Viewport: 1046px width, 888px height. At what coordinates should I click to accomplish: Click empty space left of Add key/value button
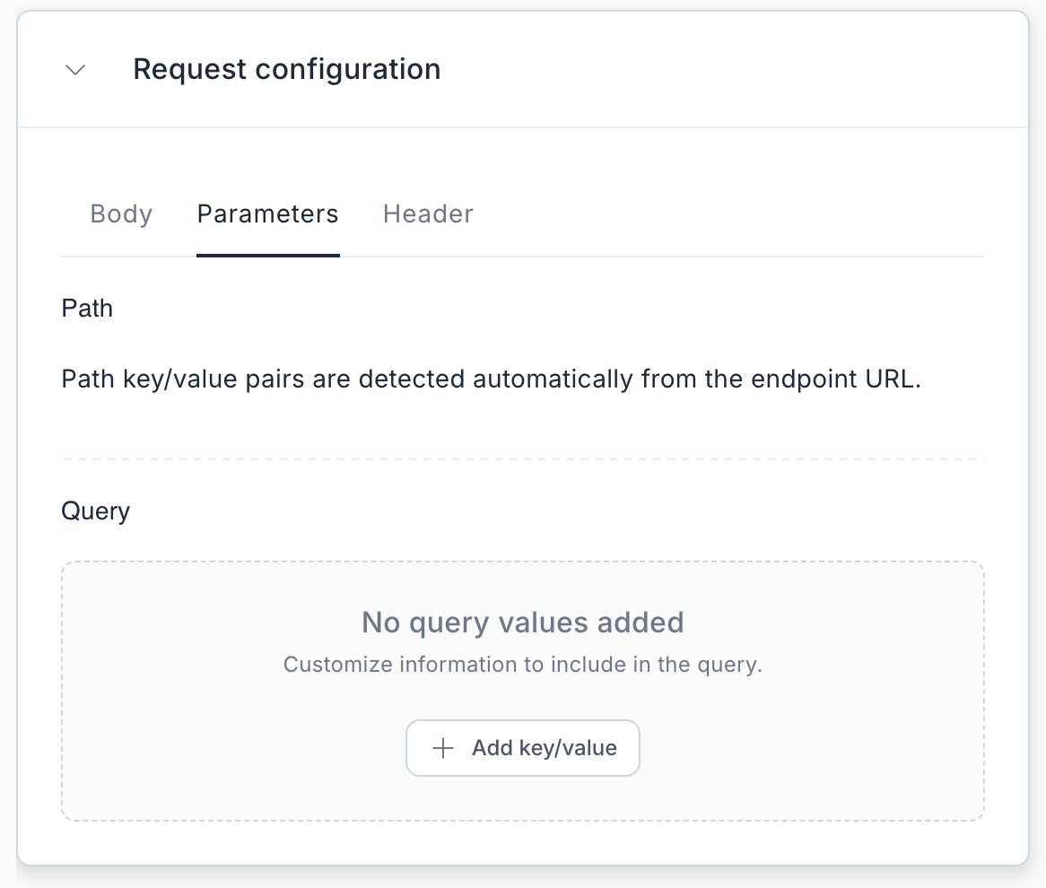tap(233, 748)
